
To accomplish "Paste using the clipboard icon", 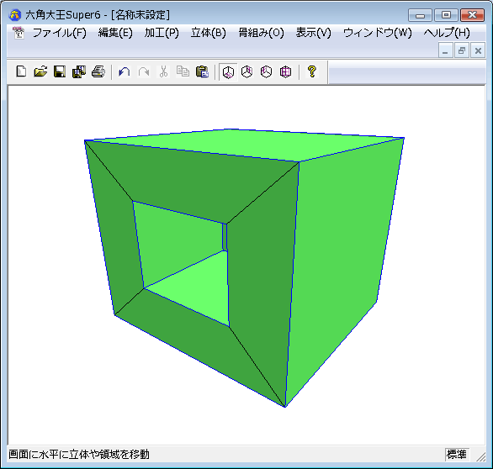I will coord(202,71).
